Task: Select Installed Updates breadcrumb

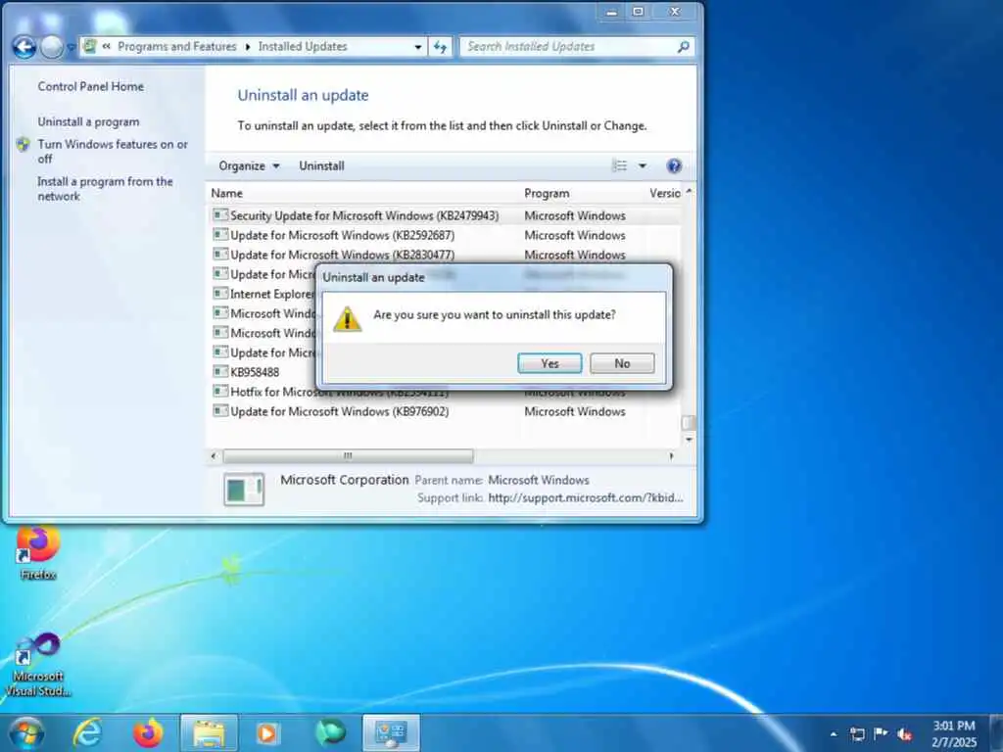Action: click(x=303, y=47)
